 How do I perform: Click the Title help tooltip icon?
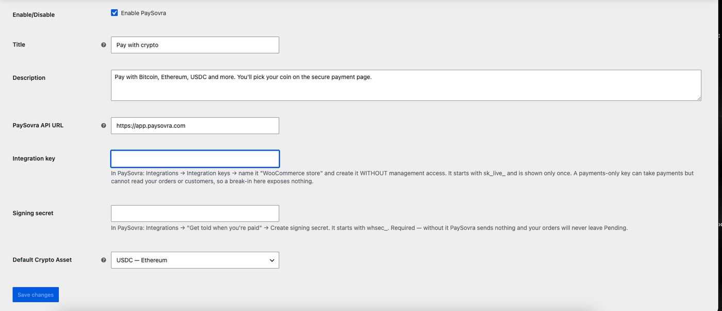coord(104,45)
